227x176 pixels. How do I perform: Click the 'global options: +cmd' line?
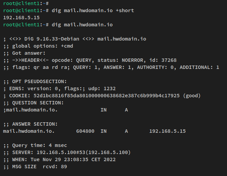(x=42, y=46)
